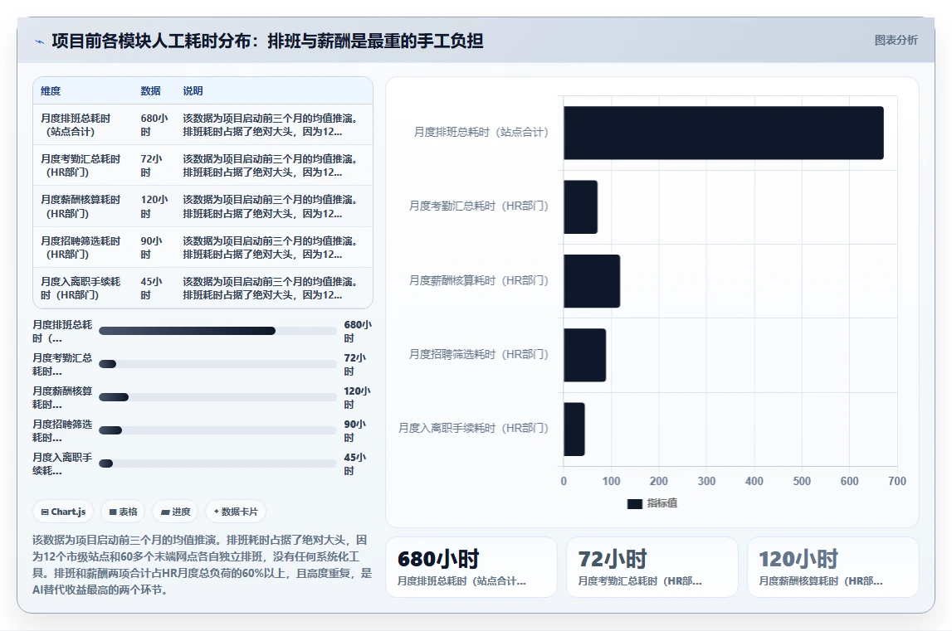Toggle the 指标值 legend swatch
Viewport: 952px width, 631px height.
[634, 503]
